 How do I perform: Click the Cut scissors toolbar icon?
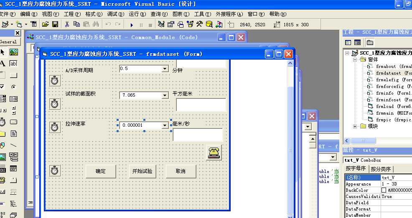[x=67, y=24]
